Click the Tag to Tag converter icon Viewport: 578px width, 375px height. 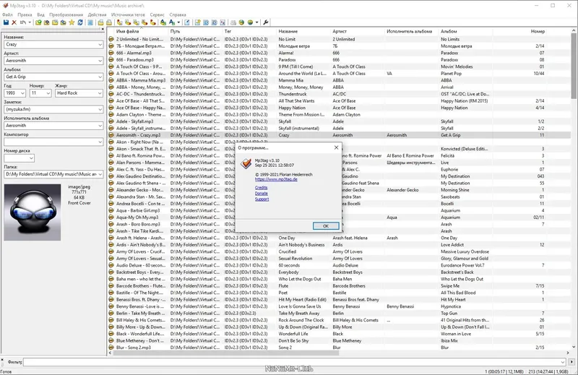[x=152, y=22]
